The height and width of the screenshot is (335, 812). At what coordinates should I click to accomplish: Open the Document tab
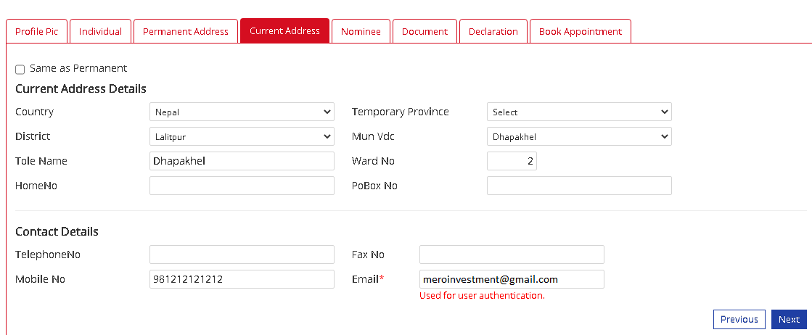(x=425, y=31)
